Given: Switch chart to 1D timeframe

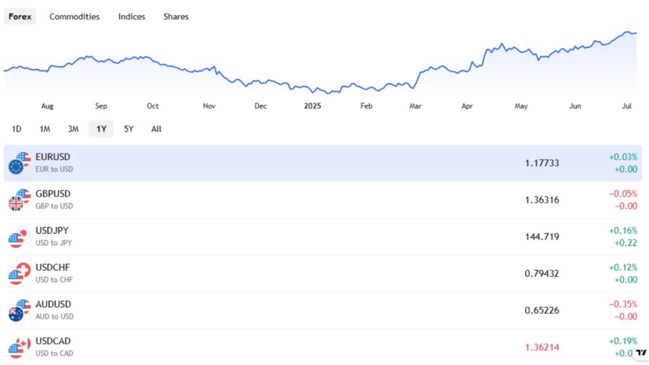Looking at the screenshot, I should [16, 129].
